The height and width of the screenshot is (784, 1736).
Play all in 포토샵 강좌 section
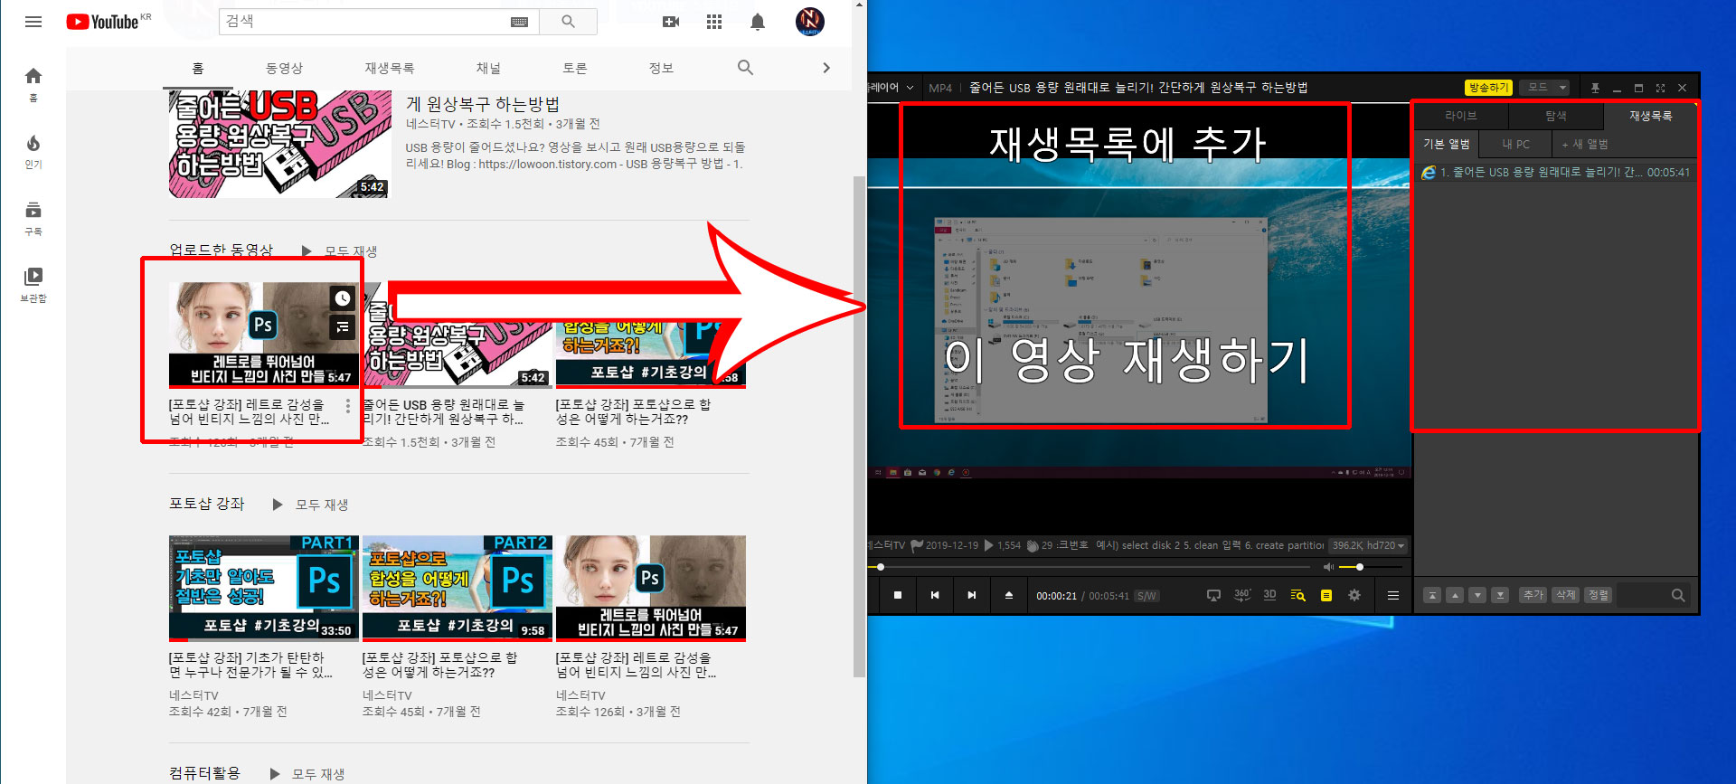(x=310, y=505)
